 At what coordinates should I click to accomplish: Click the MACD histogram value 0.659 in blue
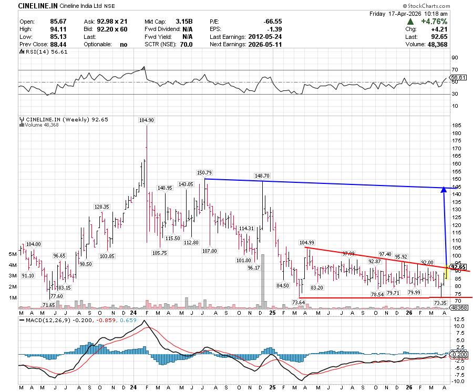(128, 320)
